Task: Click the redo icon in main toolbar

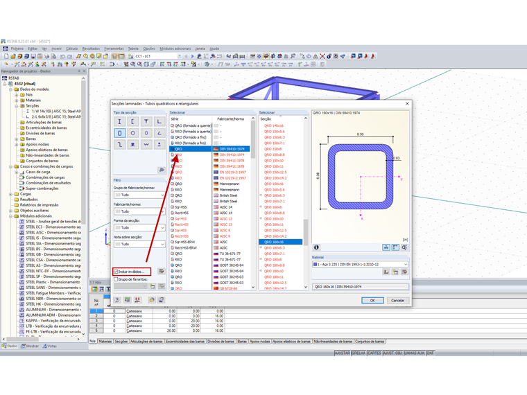Action: pos(69,56)
